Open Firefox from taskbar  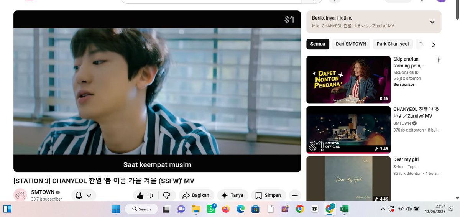226,209
